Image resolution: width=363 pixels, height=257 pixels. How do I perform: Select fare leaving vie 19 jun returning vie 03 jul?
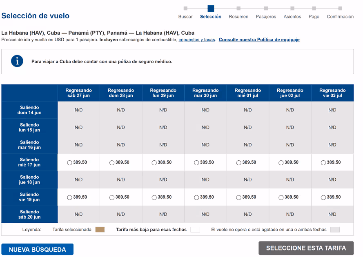323,197
